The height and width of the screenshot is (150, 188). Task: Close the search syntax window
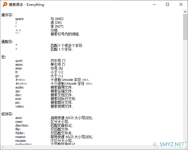point(181,5)
